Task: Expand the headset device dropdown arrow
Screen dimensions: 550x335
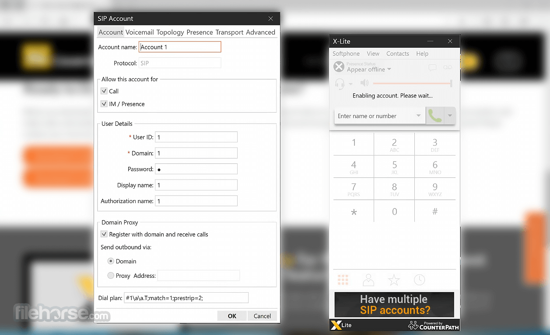Action: (350, 84)
